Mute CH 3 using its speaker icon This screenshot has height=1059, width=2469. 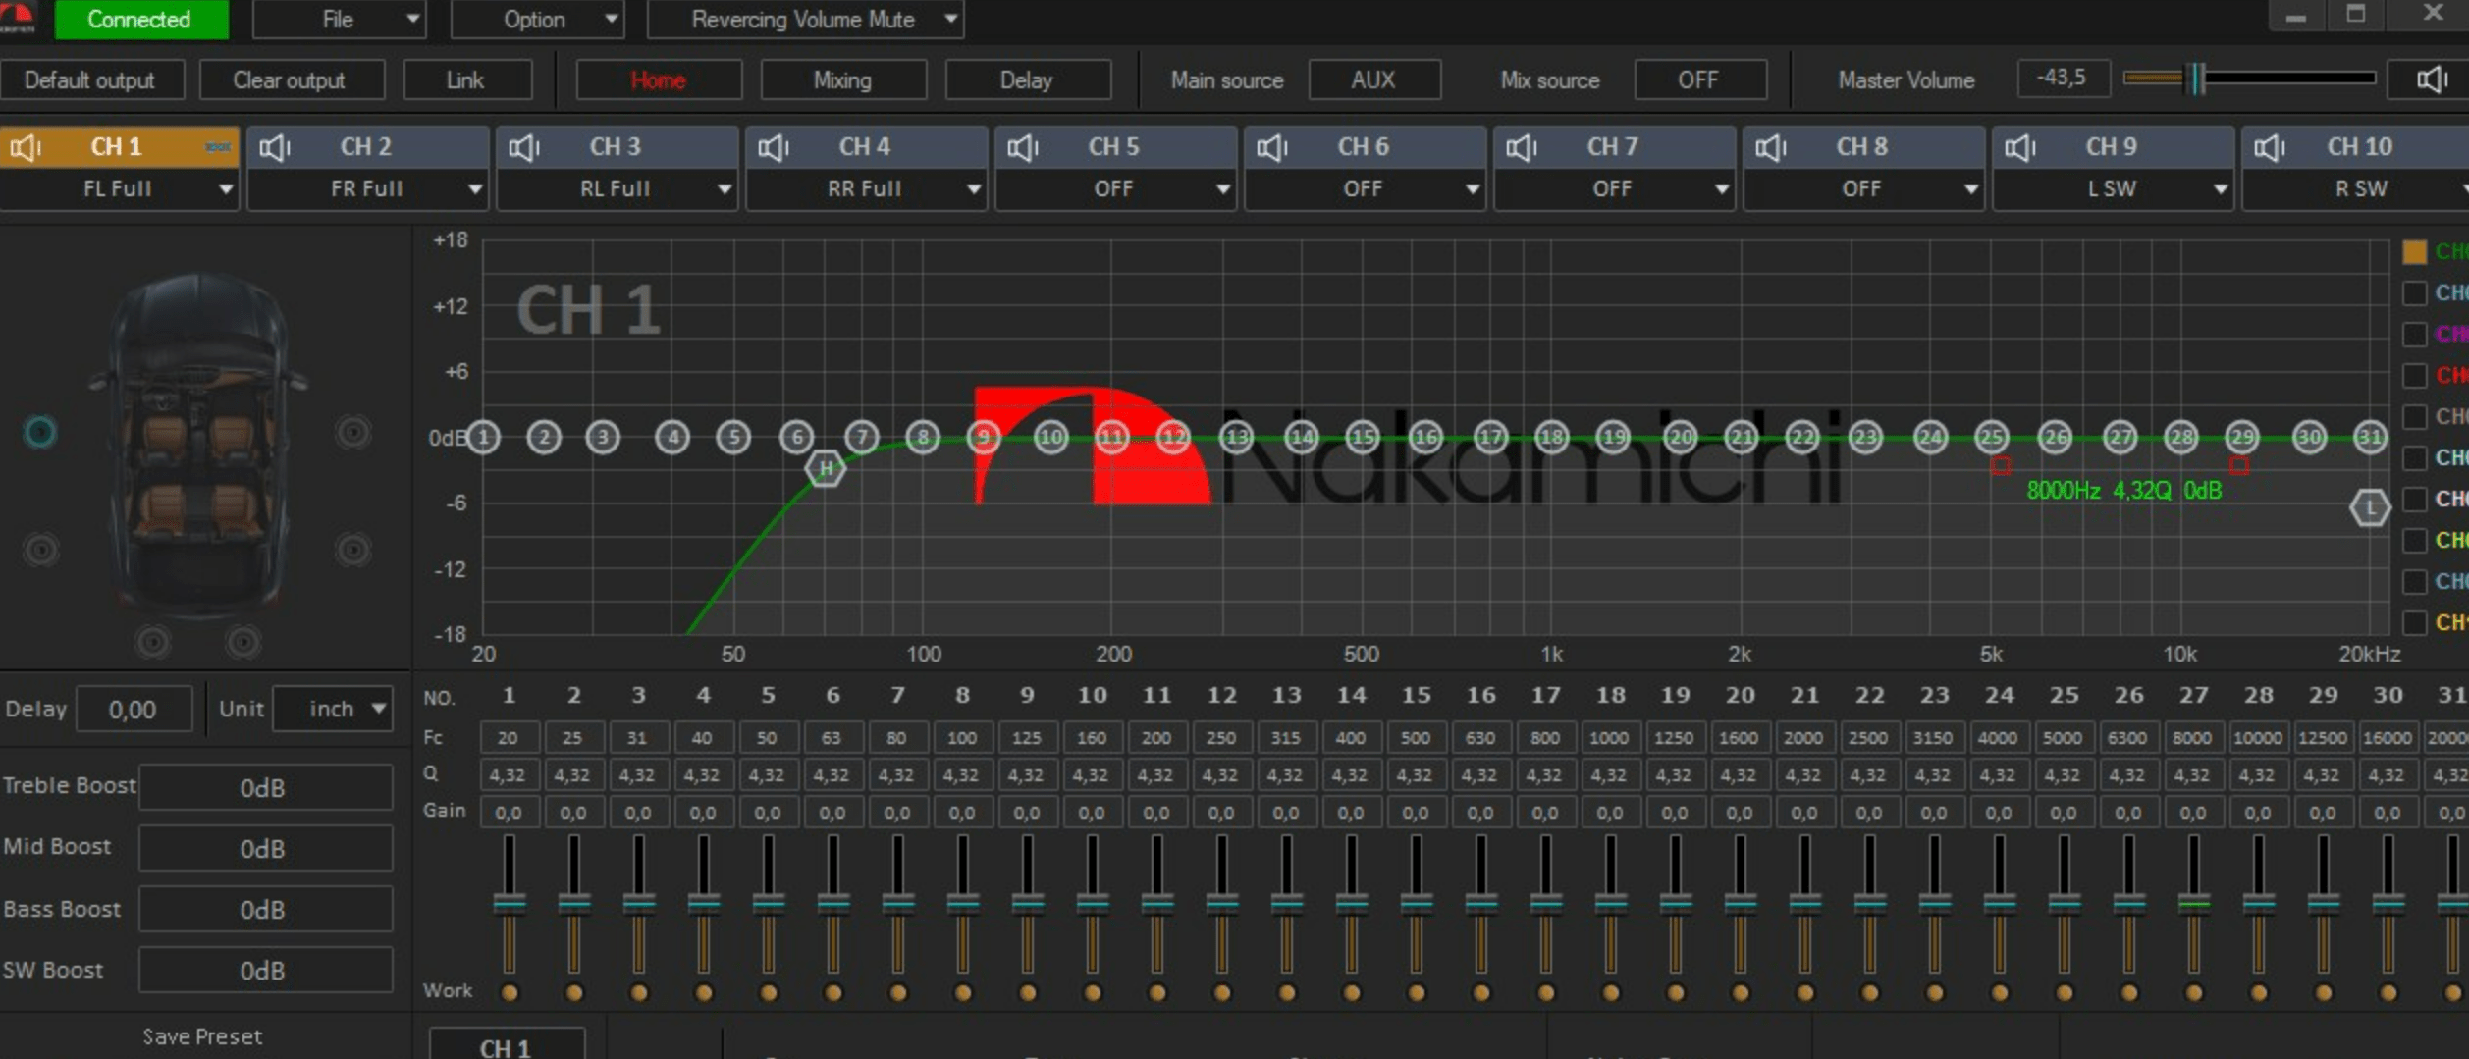tap(524, 147)
